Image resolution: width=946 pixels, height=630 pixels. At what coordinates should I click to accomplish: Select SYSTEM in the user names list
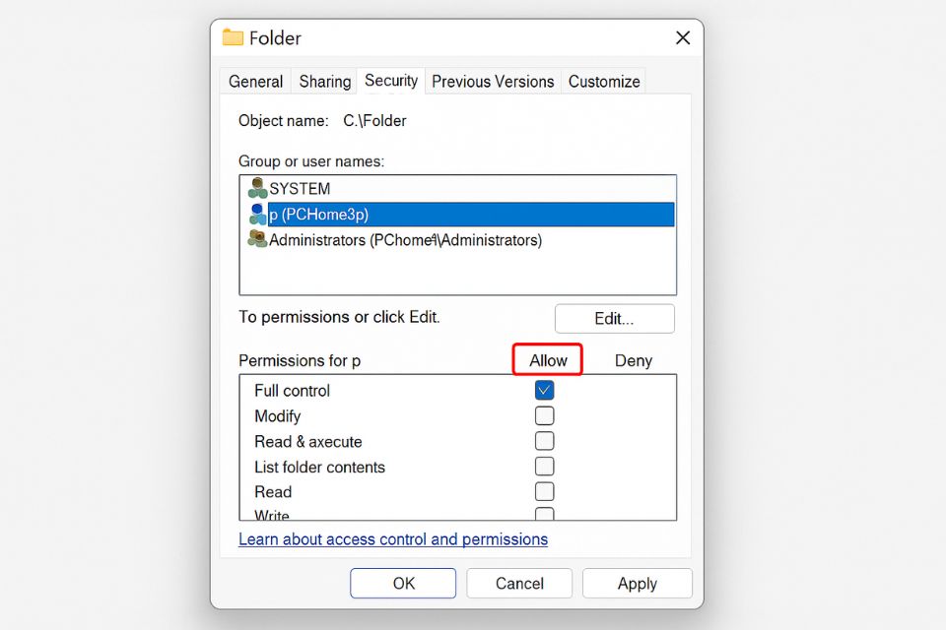point(300,188)
